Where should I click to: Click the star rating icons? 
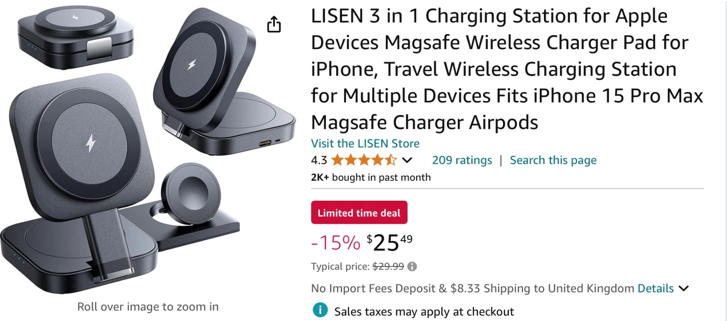coord(364,160)
